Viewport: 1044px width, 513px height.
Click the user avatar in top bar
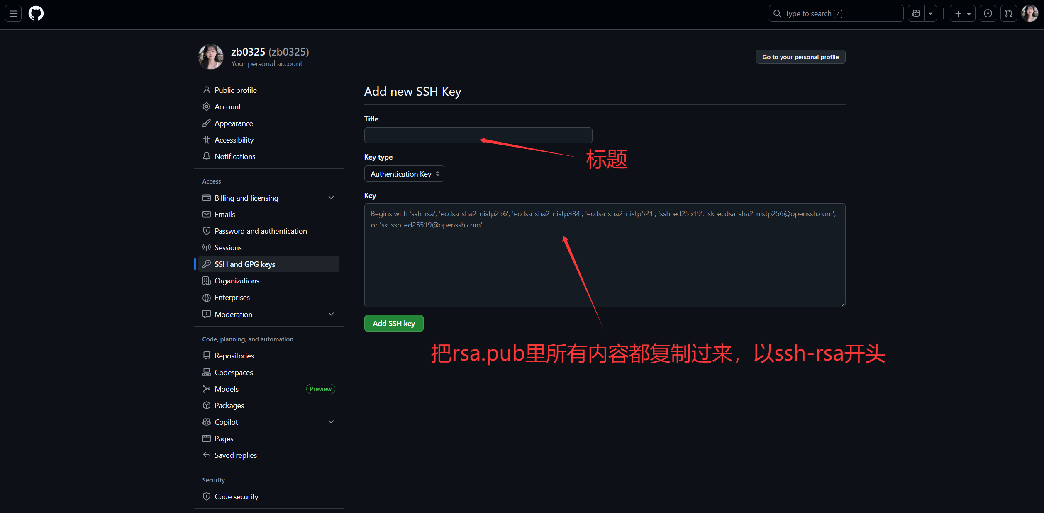coord(1030,14)
